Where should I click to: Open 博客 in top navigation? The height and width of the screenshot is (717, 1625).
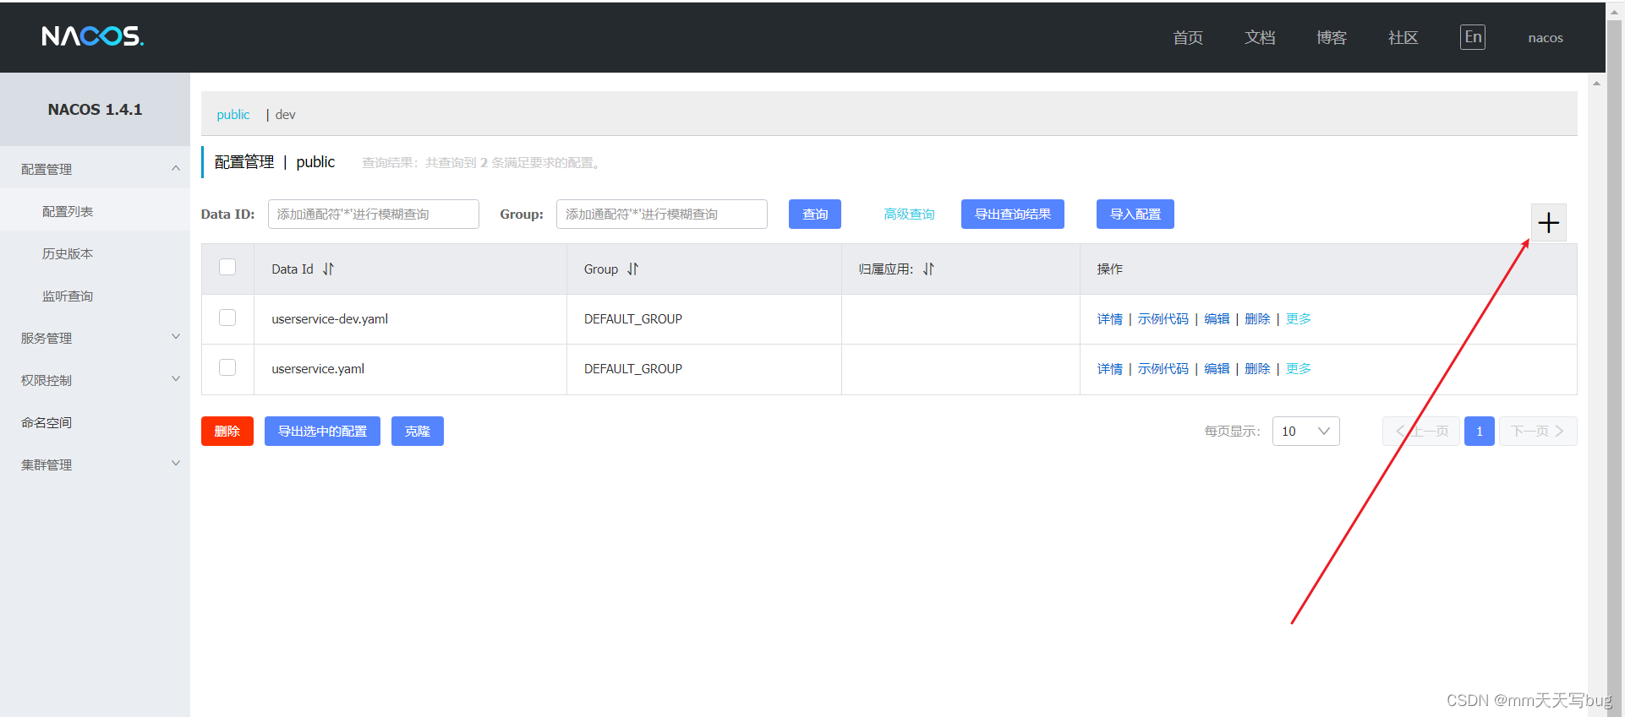pos(1332,37)
